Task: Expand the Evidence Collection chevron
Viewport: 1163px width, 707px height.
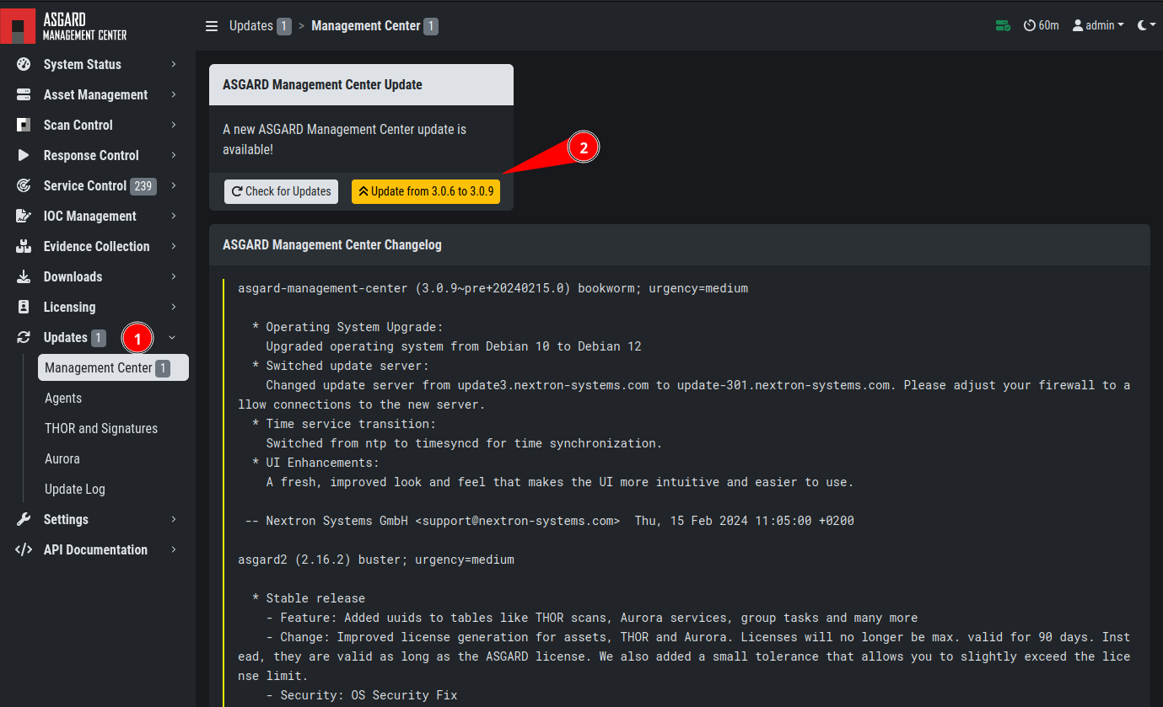Action: pyautogui.click(x=173, y=246)
